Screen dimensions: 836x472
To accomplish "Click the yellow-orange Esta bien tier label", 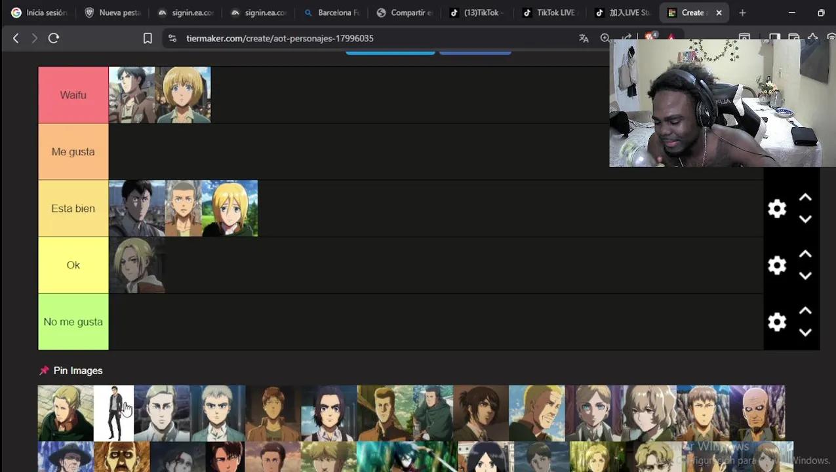I will coord(73,208).
